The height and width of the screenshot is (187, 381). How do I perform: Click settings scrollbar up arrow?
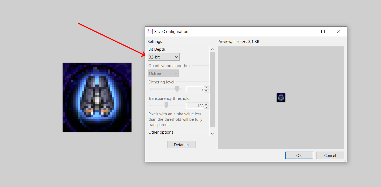tap(212, 49)
